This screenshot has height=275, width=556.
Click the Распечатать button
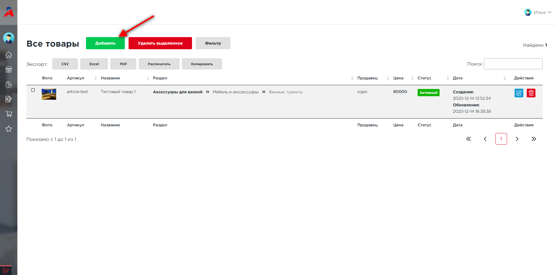159,64
